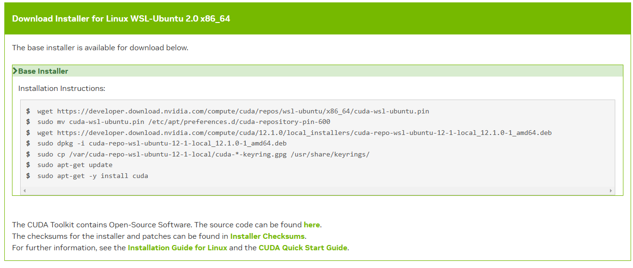Click the Installation Instructions label

61,89
